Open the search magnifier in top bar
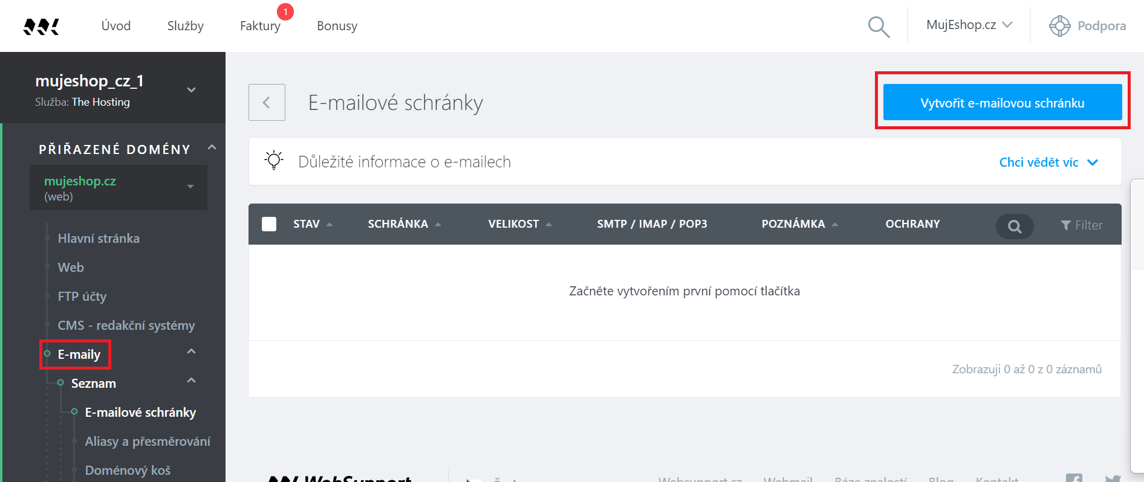This screenshot has height=482, width=1144. click(878, 27)
